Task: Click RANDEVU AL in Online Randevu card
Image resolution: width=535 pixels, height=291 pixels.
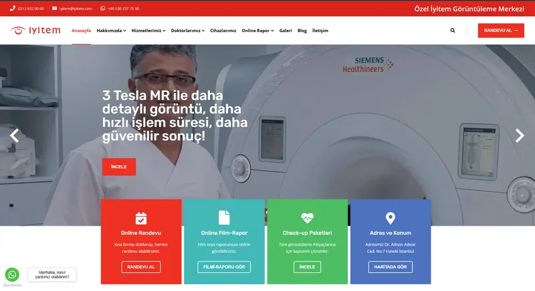Action: click(x=141, y=267)
